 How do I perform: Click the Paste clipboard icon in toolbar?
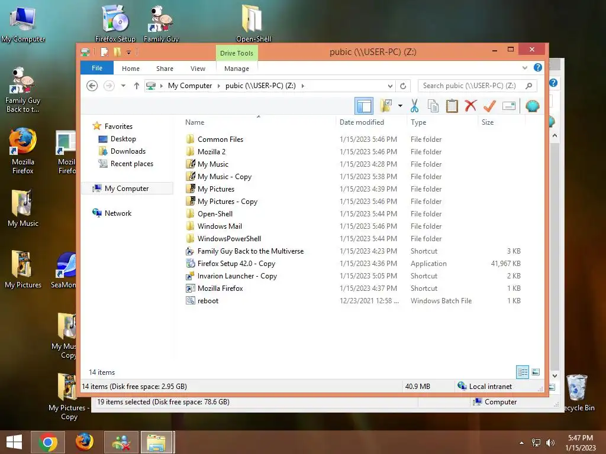tap(452, 105)
